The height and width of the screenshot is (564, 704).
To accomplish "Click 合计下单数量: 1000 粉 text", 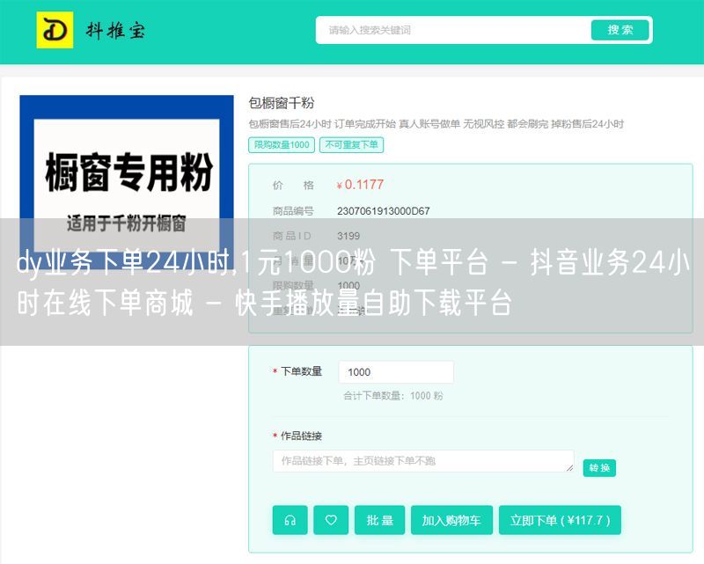I will (392, 396).
